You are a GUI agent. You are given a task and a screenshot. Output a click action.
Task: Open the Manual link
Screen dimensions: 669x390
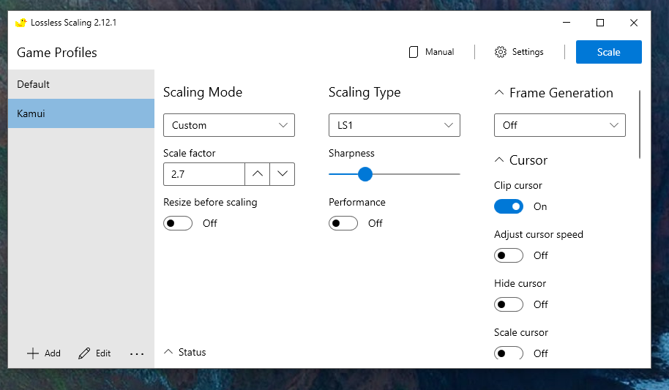(x=439, y=52)
